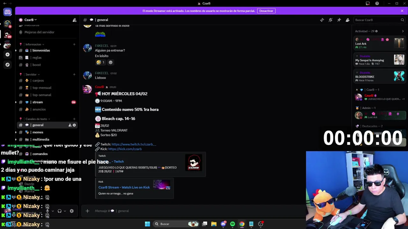The image size is (408, 229).
Task: Open top-semanal channel
Action: pyautogui.click(x=47, y=95)
